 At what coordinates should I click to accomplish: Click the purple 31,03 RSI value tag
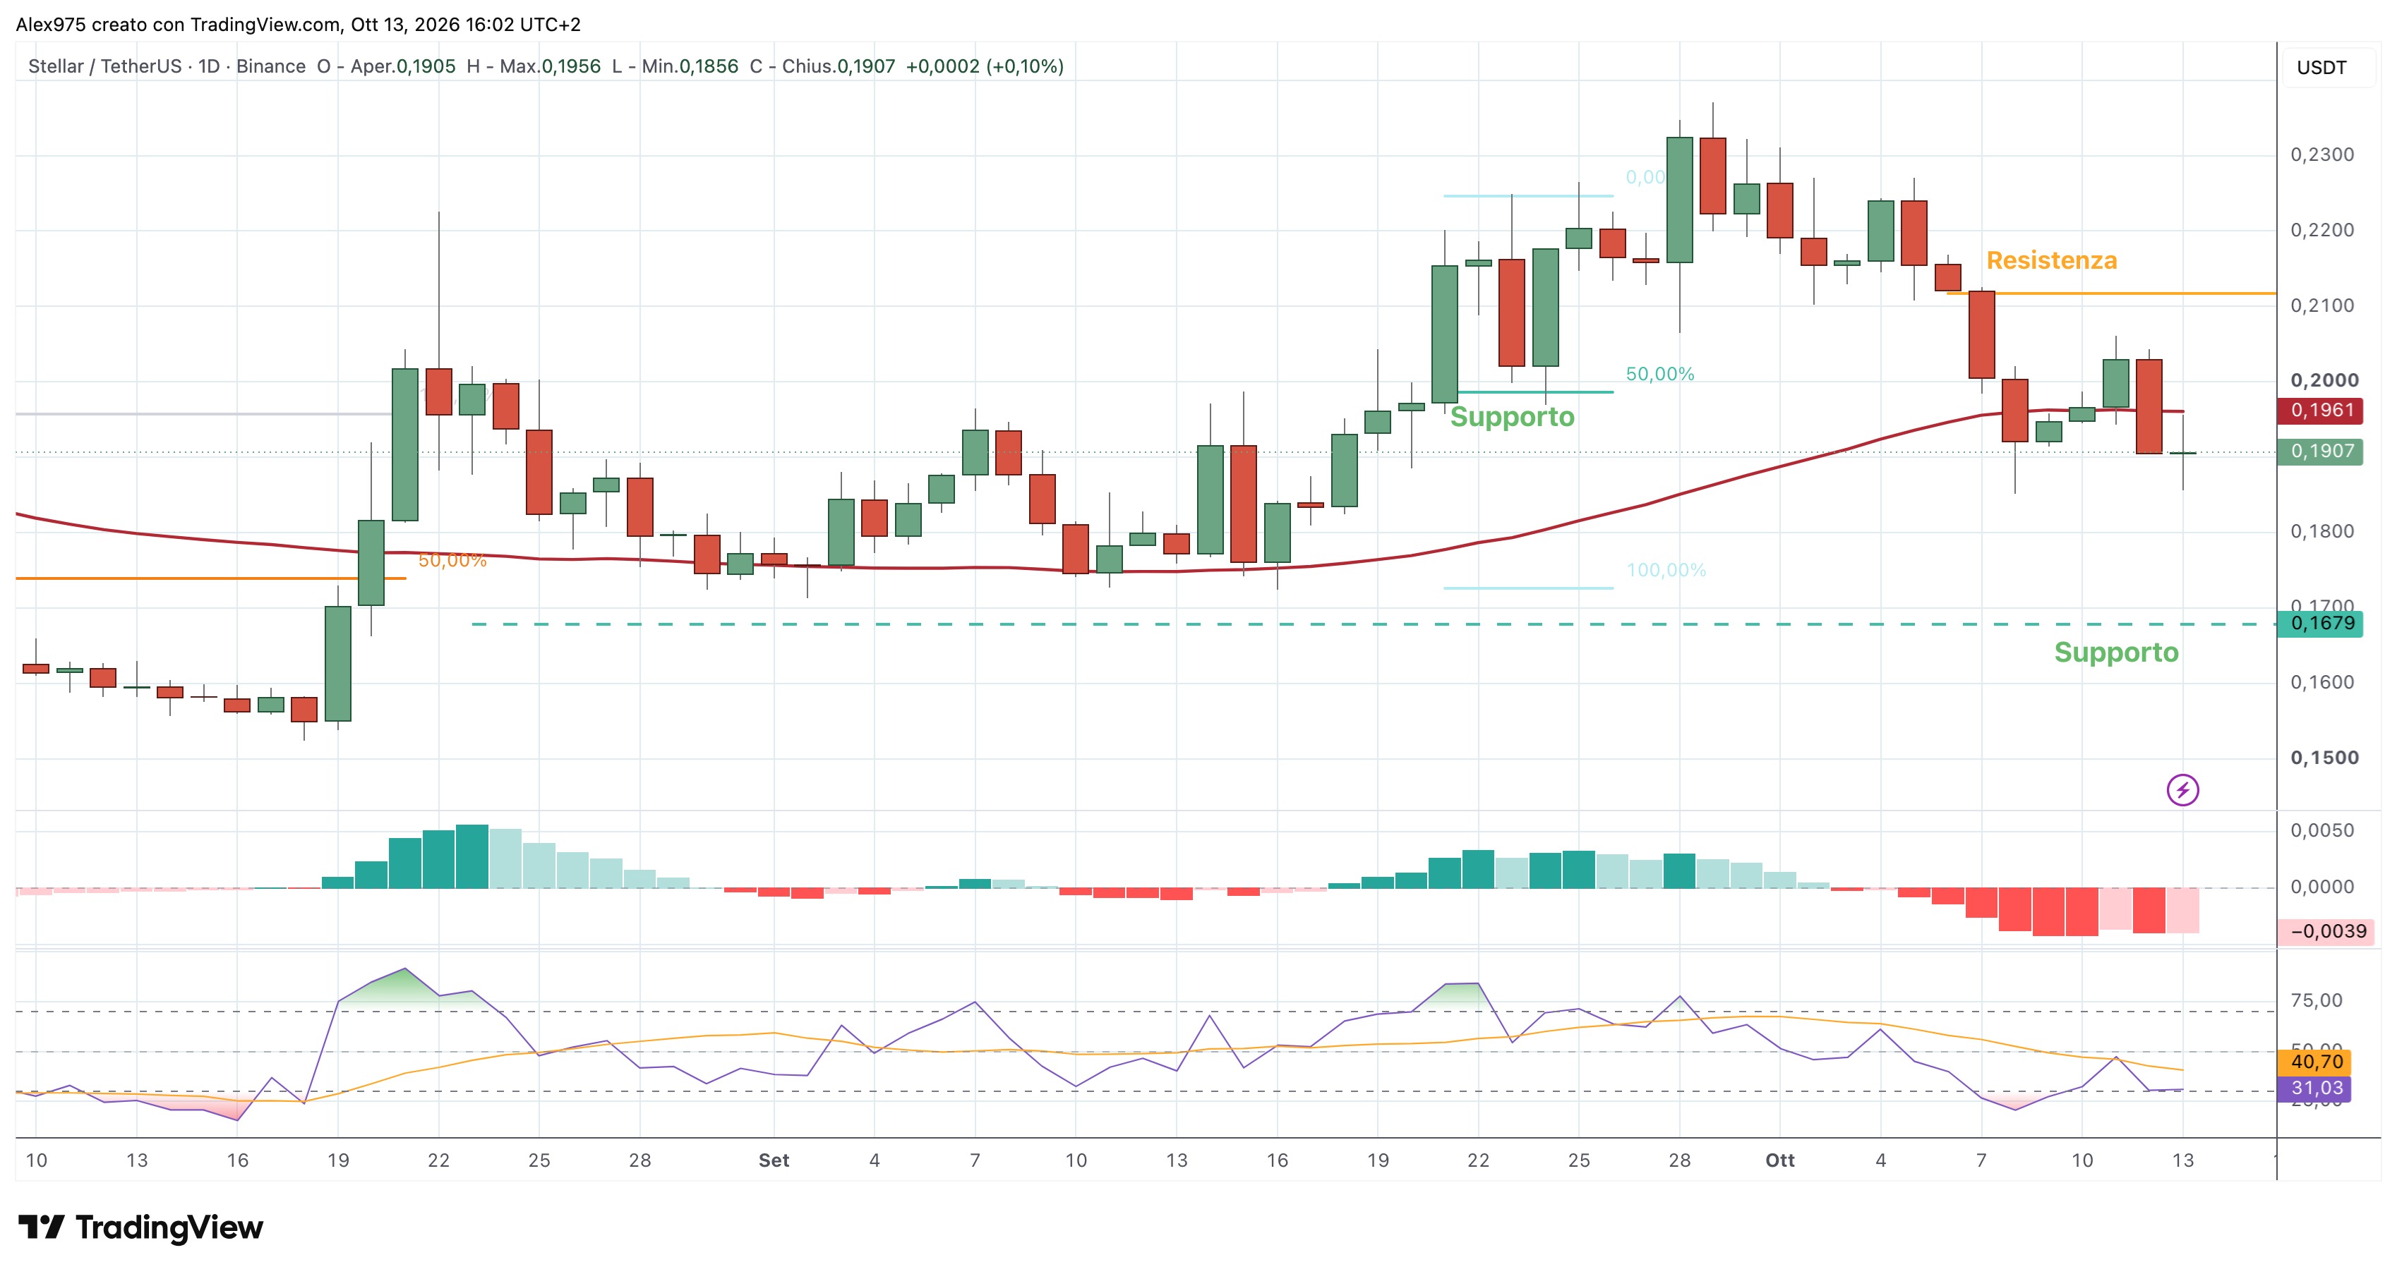coord(2316,1088)
